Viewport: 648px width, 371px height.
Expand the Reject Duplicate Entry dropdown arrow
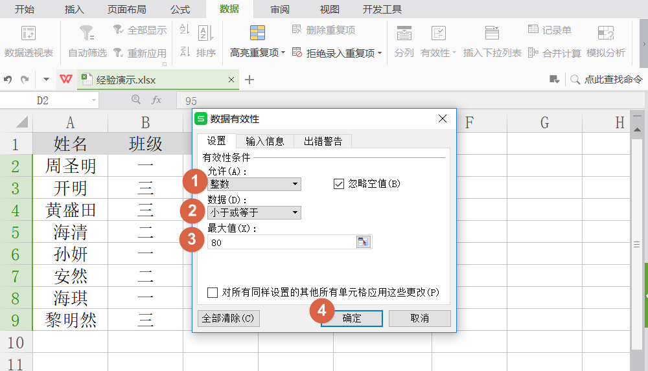(x=379, y=53)
